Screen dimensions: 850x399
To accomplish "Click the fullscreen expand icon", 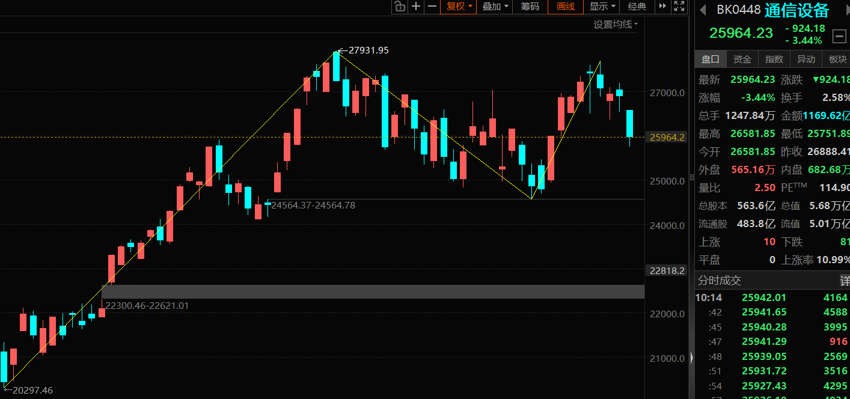I will [x=679, y=7].
